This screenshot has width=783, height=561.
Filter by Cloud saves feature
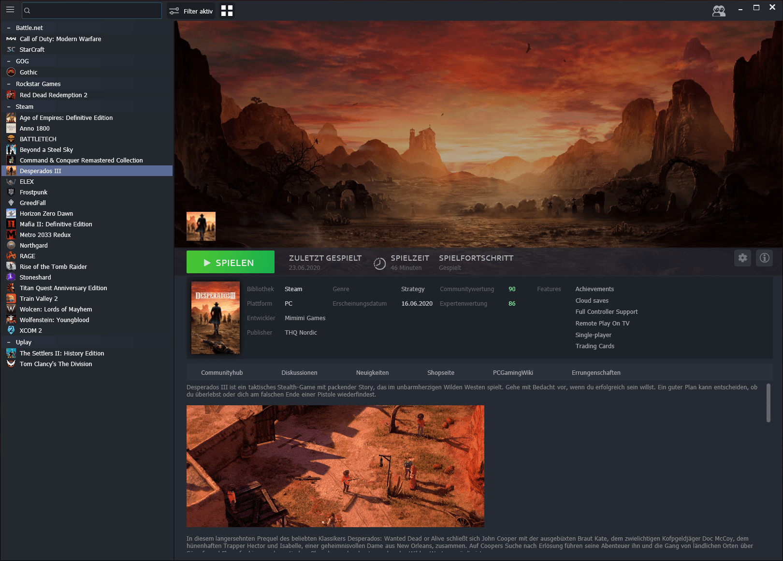(x=592, y=301)
